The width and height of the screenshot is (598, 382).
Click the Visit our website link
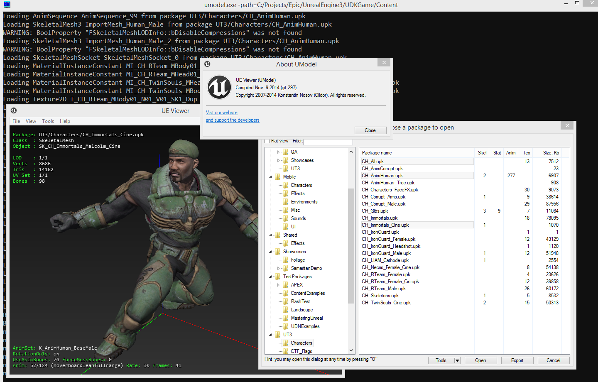(221, 113)
